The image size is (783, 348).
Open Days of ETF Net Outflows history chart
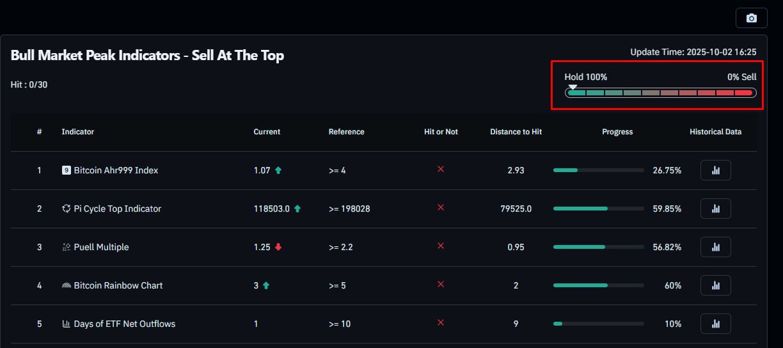[x=716, y=324]
